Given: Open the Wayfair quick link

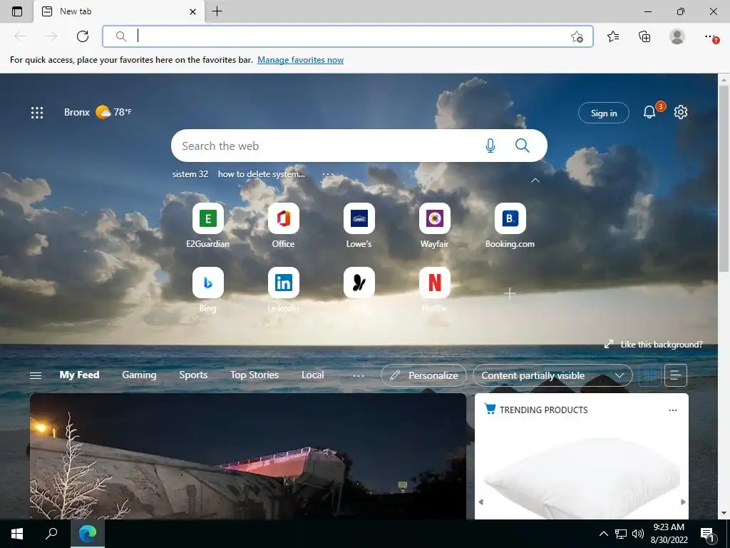Looking at the screenshot, I should pyautogui.click(x=434, y=225).
